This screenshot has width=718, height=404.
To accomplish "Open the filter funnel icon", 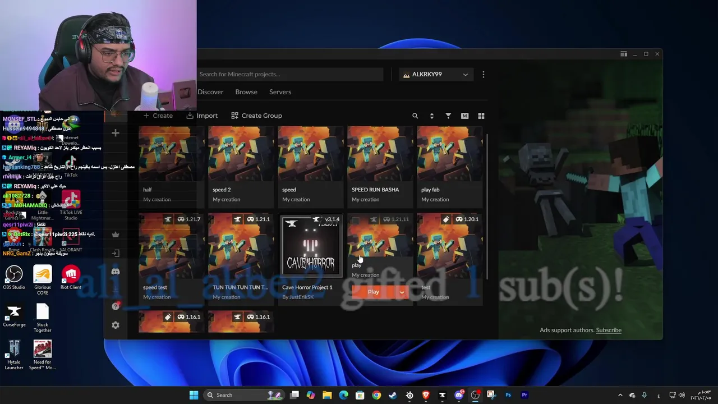I will [448, 116].
